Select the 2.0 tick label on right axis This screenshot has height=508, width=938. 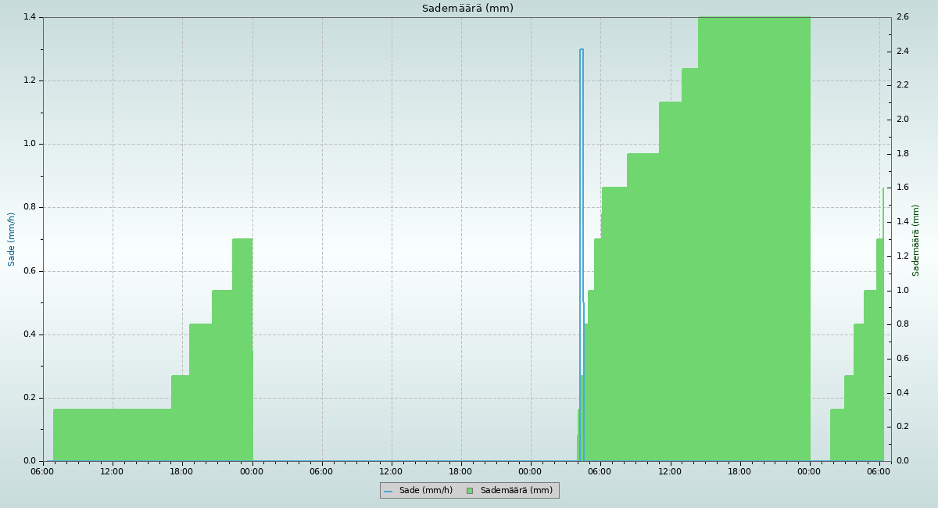click(x=902, y=120)
